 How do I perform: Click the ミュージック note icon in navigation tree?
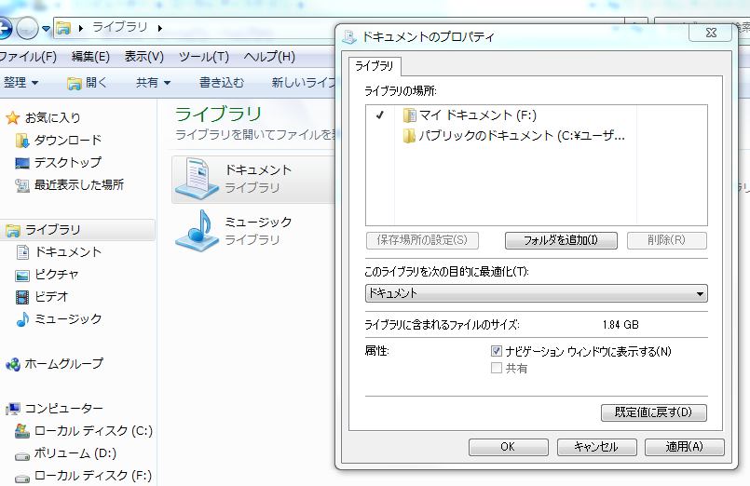click(x=22, y=319)
